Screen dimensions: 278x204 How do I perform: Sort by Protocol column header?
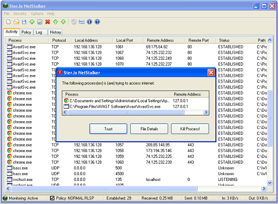(x=60, y=40)
